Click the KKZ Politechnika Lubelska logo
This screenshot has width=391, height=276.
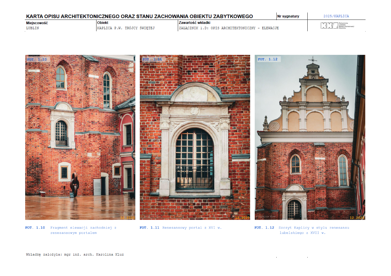point(337,26)
